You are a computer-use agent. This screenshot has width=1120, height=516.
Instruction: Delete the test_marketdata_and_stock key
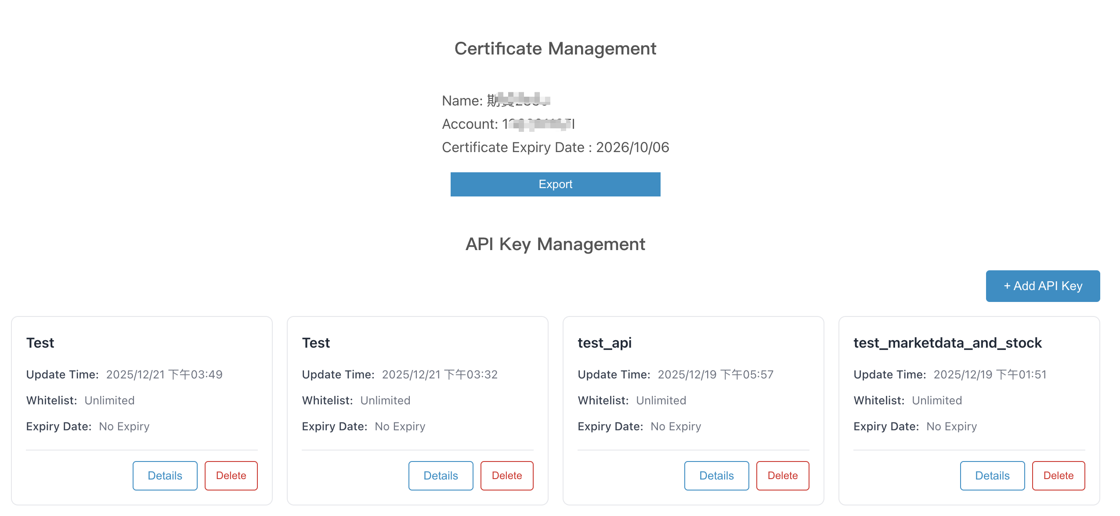click(1058, 476)
